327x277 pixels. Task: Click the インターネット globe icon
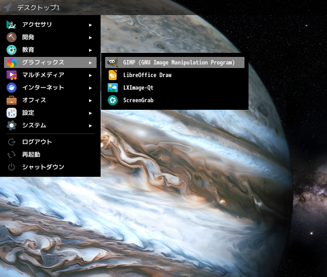12,88
